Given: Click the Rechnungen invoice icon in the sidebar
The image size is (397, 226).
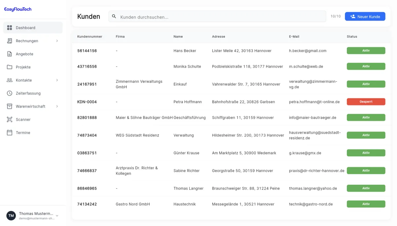Looking at the screenshot, I should point(10,41).
